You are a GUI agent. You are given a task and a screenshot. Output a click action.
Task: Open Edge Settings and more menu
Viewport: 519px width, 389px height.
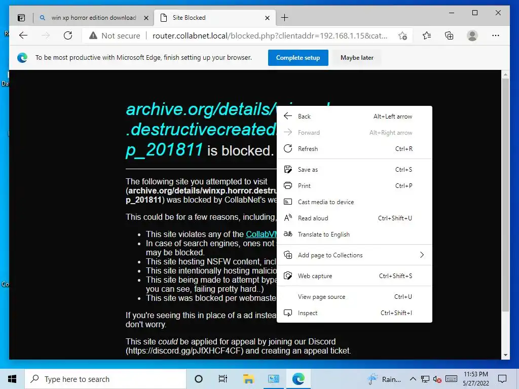(496, 35)
